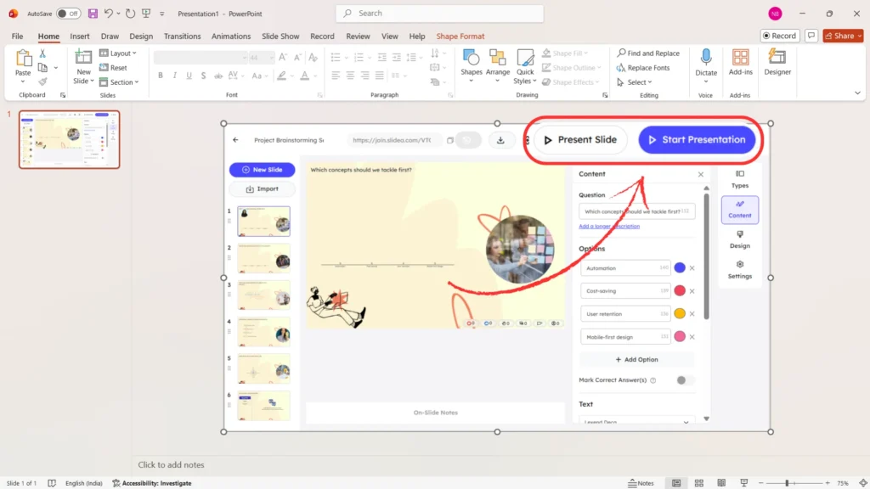
Task: Click the Shapes gallery icon
Action: [x=472, y=62]
